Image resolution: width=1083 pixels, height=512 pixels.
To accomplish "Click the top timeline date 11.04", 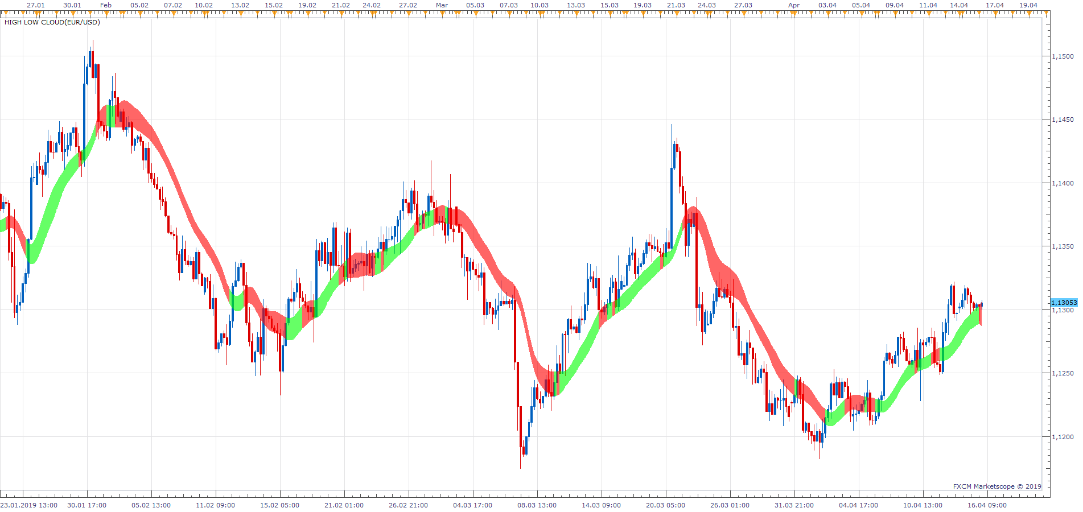I will pos(928,5).
